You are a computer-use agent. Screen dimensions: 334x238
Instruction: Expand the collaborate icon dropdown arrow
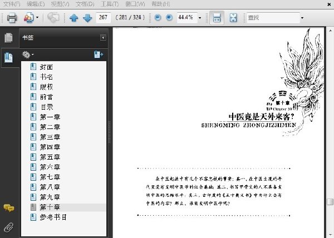(37, 17)
